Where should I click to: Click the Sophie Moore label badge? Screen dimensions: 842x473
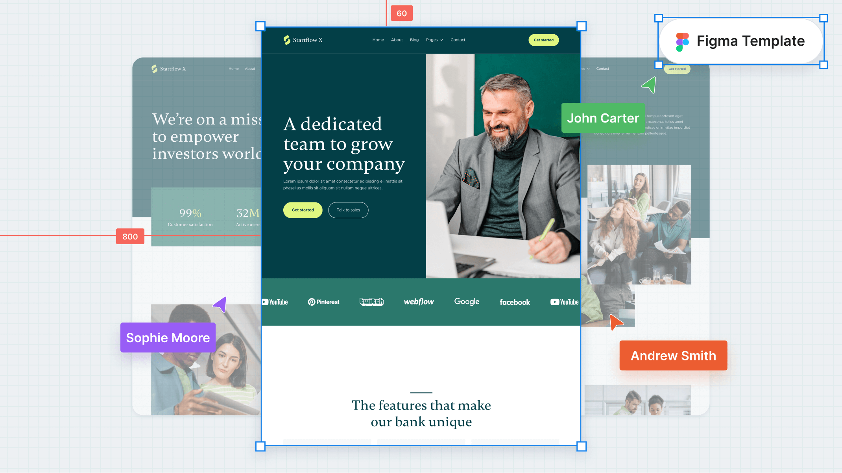click(x=168, y=338)
